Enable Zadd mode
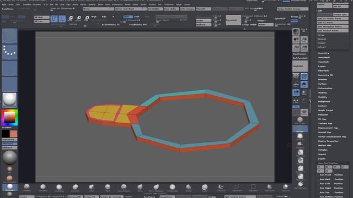The image size is (353, 198). click(x=128, y=16)
